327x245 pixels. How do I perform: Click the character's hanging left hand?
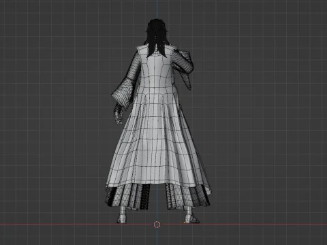click(119, 114)
